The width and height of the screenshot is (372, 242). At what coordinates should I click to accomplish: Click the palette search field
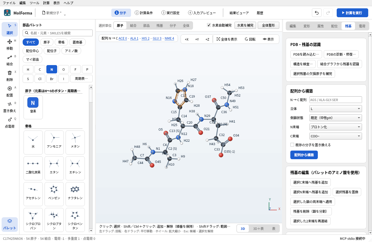58,33
